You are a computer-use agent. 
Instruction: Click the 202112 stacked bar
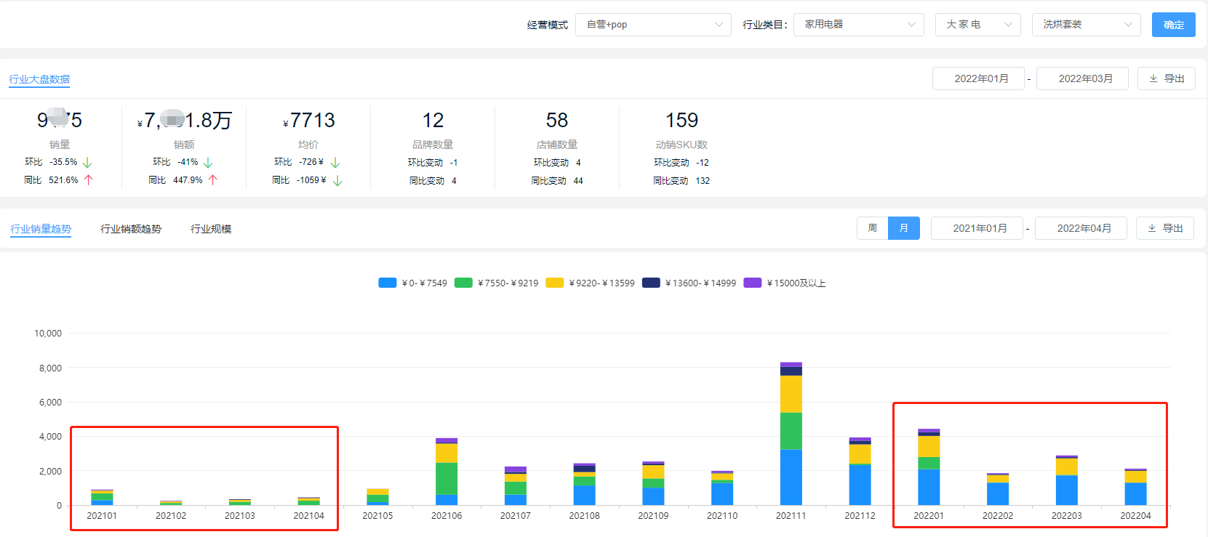point(860,472)
